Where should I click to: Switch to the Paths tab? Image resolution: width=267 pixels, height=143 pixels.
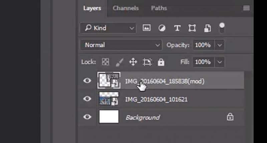point(159,8)
